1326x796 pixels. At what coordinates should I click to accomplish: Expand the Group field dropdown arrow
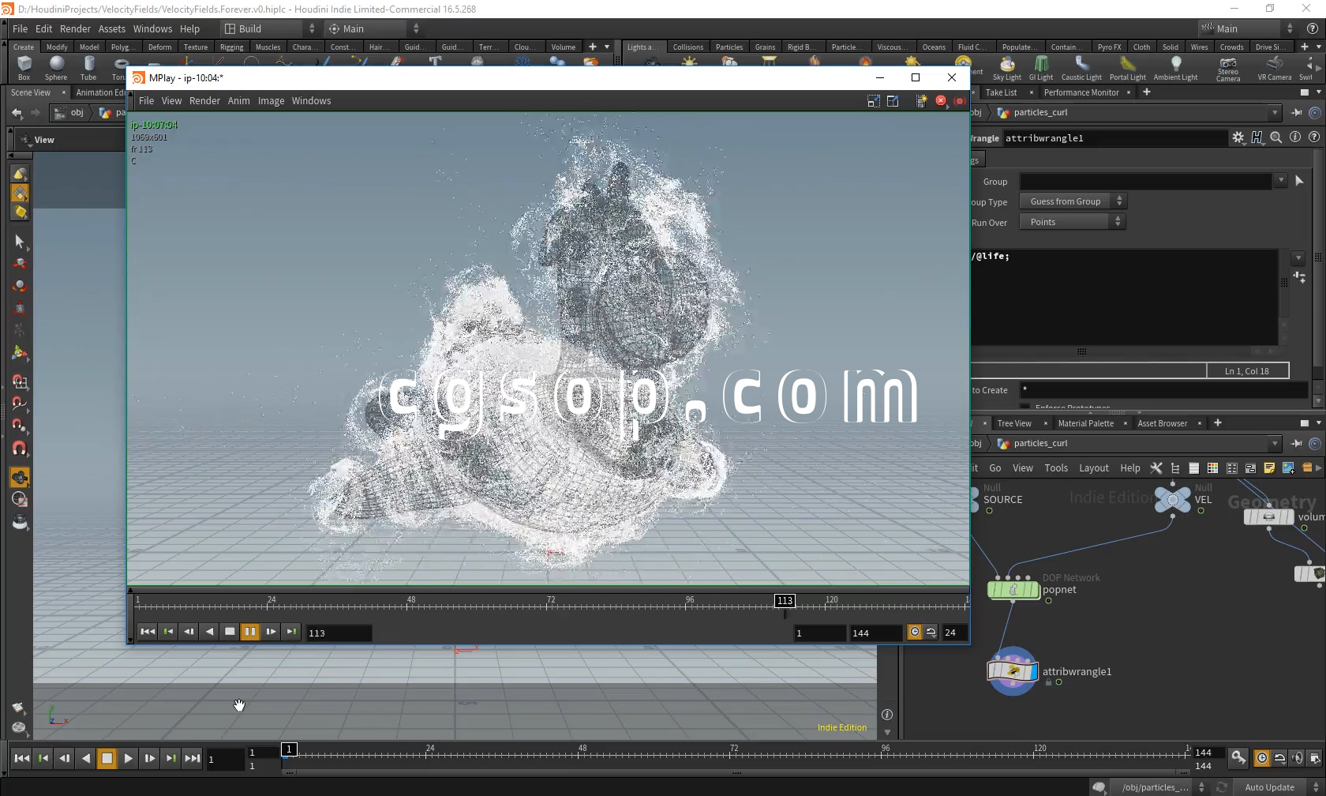click(x=1280, y=181)
